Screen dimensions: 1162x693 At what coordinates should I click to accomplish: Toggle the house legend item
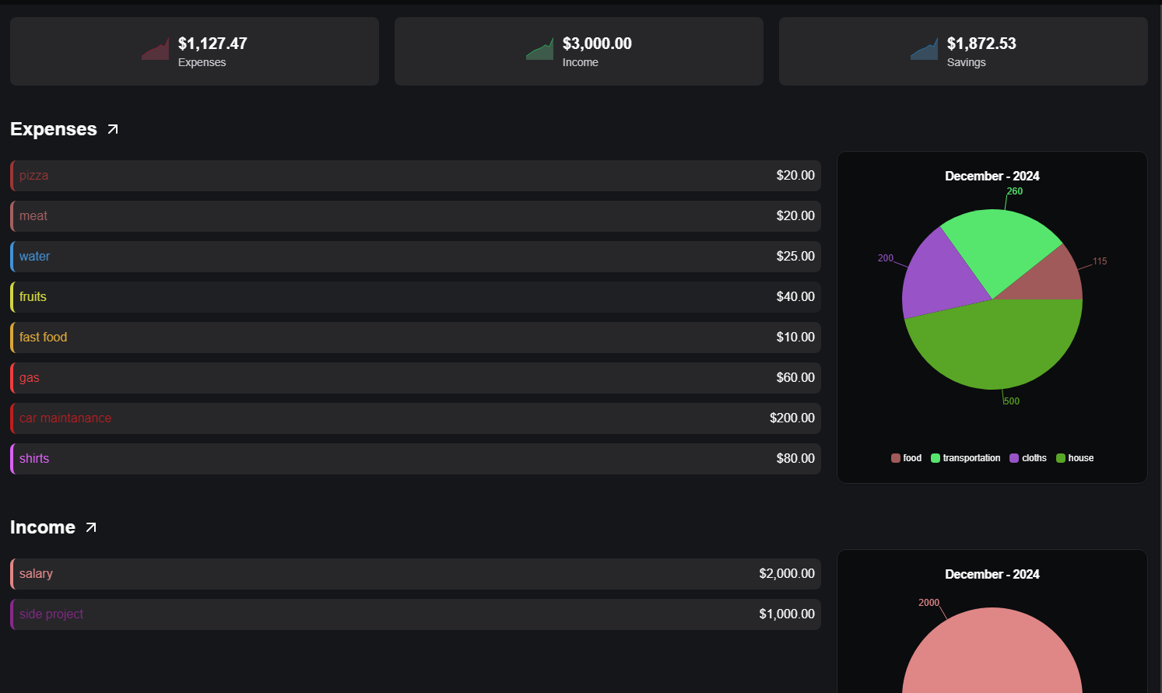[x=1074, y=458]
